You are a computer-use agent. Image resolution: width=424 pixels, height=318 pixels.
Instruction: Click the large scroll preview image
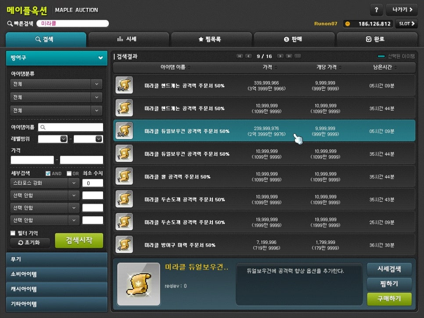point(139,284)
